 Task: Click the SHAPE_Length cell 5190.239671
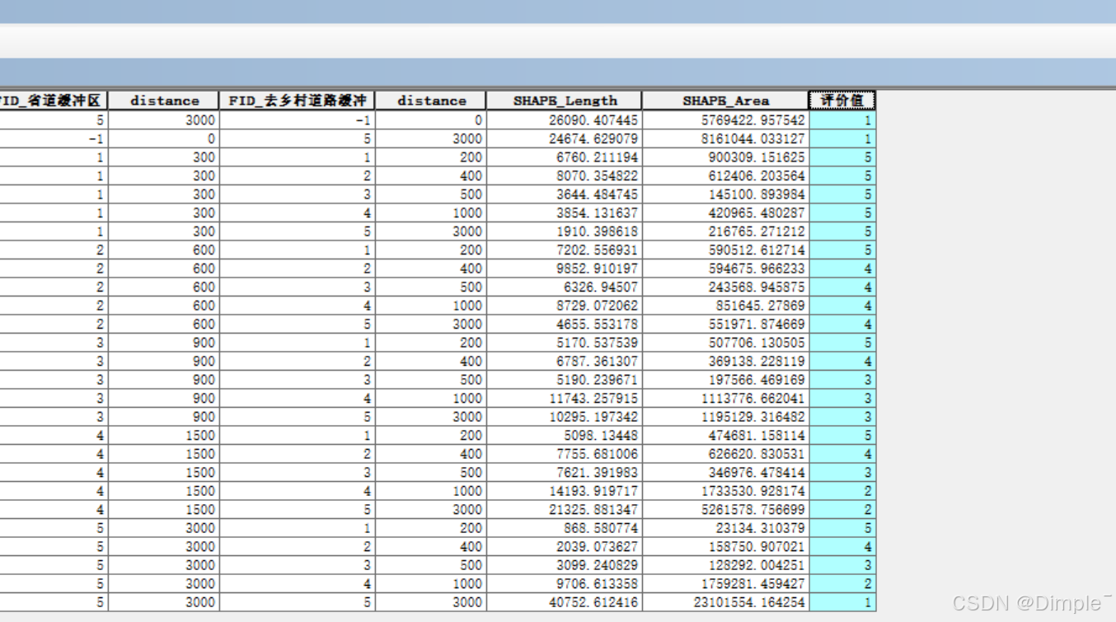(565, 379)
